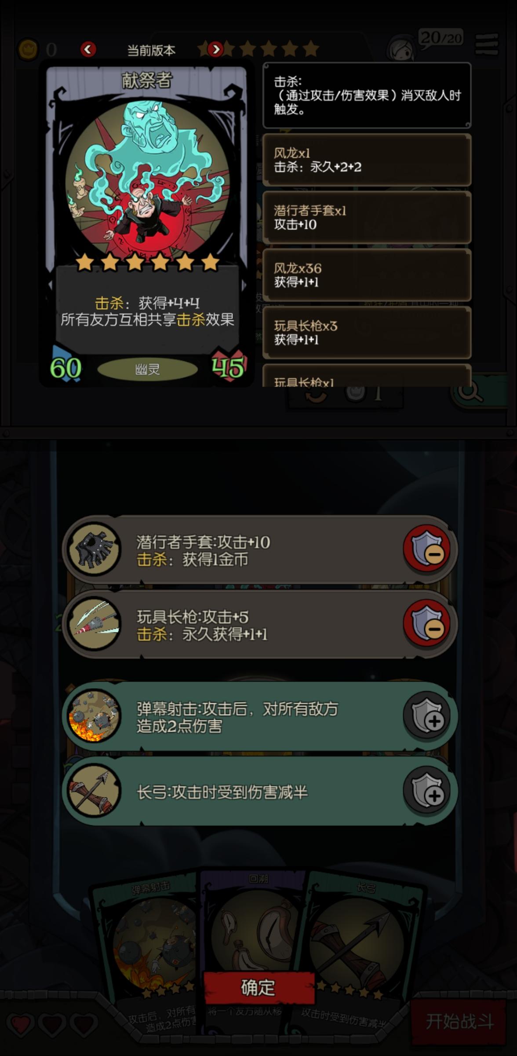
Task: Click the 长弓 bow icon
Action: (94, 791)
